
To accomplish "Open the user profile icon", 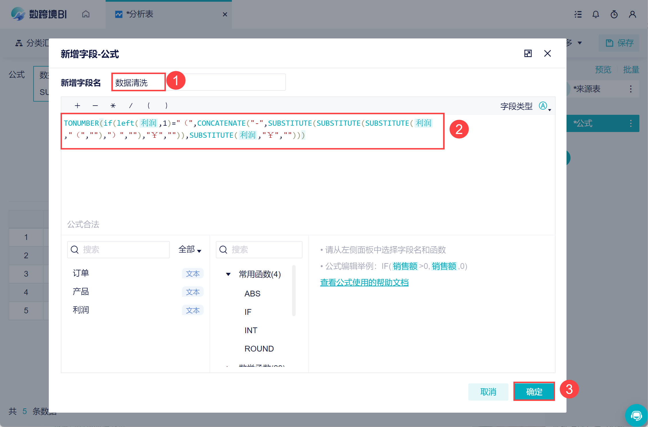I will pyautogui.click(x=633, y=14).
